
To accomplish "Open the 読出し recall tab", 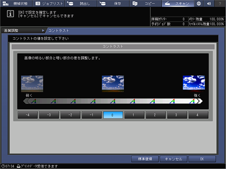I will pos(81,3).
